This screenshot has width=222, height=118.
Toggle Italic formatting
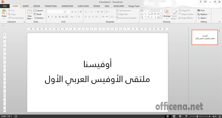[52, 17]
